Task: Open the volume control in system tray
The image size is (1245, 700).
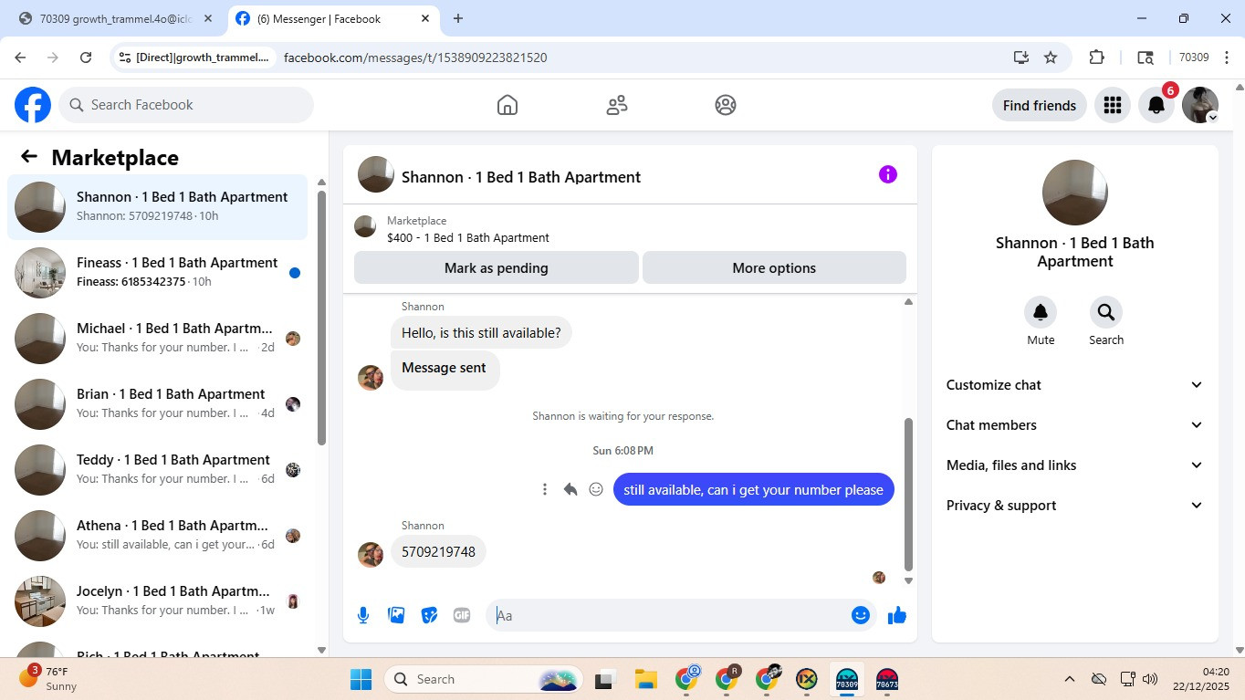Action: point(1150,679)
